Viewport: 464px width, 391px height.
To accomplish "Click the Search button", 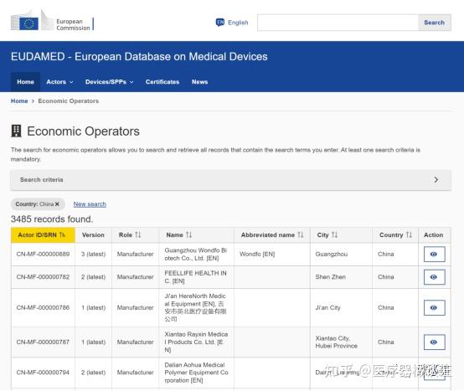I will (x=434, y=23).
